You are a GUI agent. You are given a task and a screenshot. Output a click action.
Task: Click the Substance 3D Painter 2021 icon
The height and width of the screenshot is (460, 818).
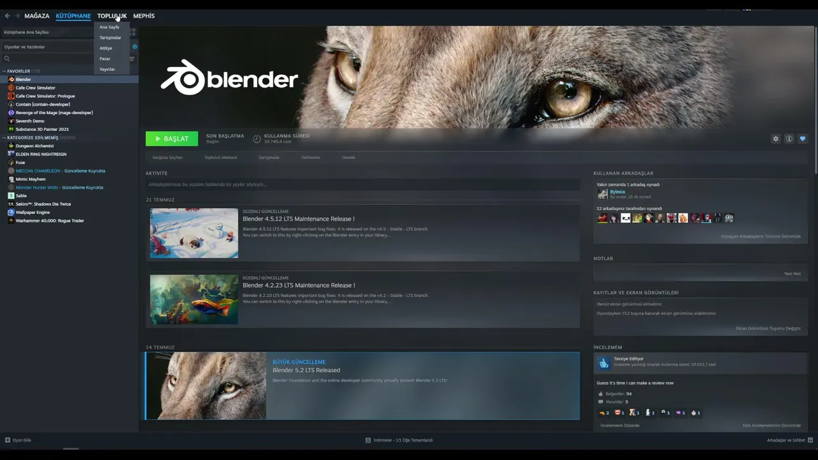[x=11, y=129]
